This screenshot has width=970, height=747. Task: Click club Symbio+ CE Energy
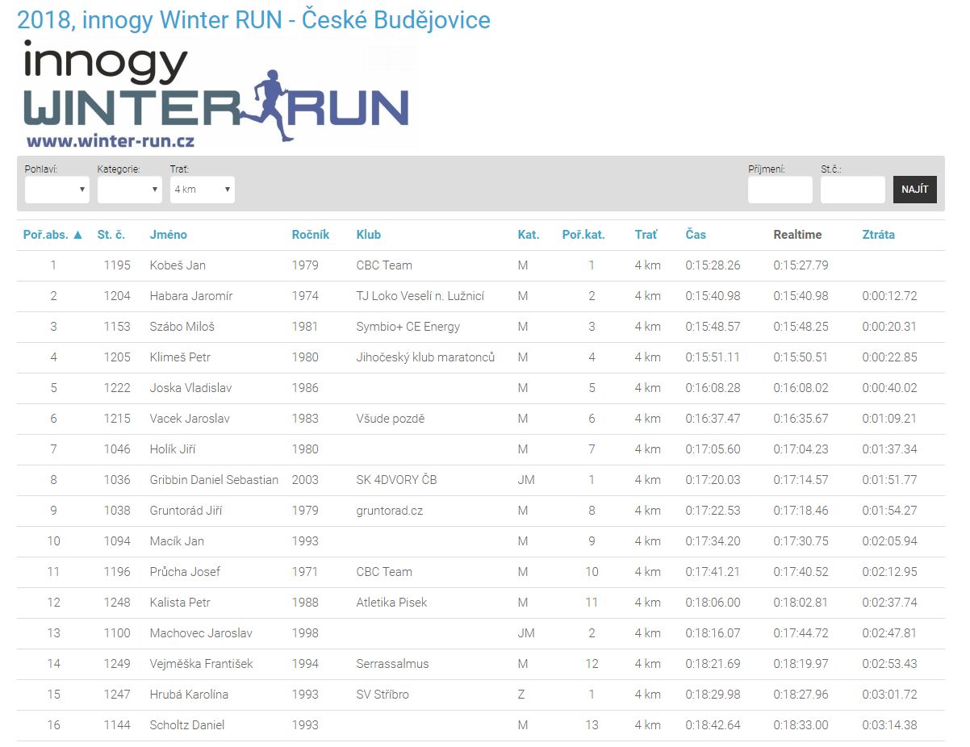coord(408,327)
